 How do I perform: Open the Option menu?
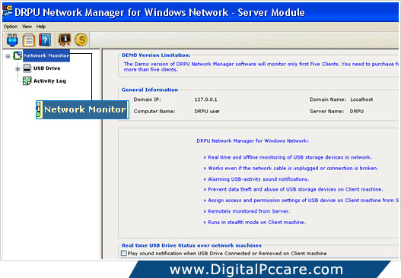(11, 27)
